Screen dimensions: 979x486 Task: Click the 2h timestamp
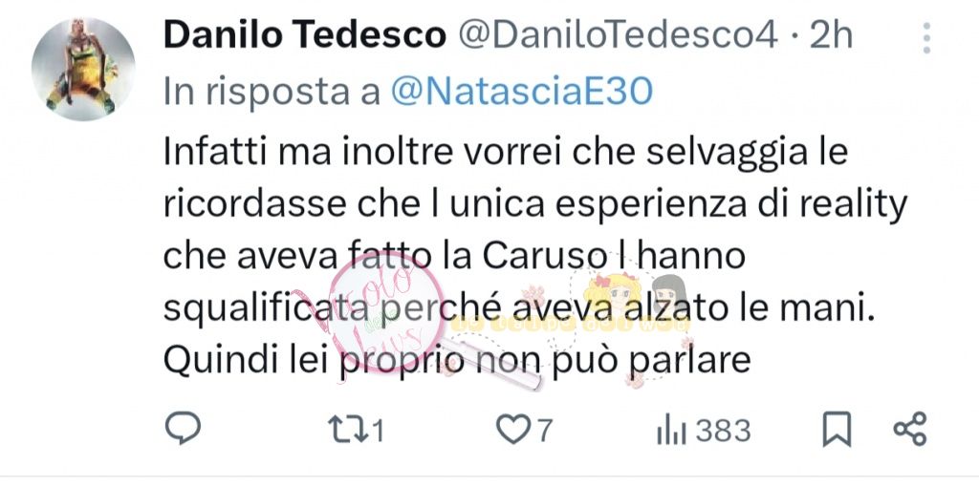(831, 35)
